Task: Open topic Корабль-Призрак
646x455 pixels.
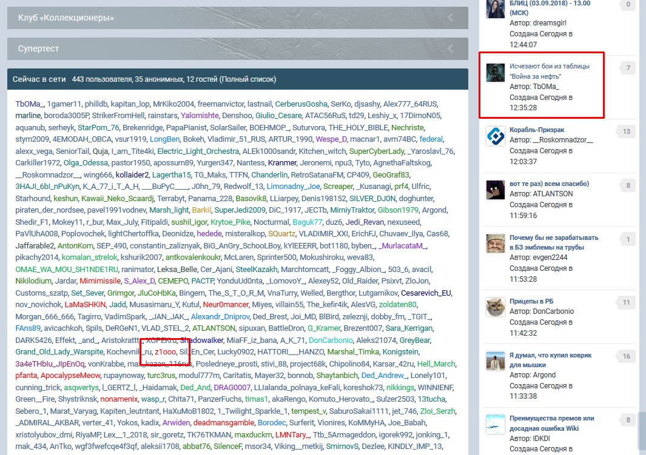Action: pos(537,130)
